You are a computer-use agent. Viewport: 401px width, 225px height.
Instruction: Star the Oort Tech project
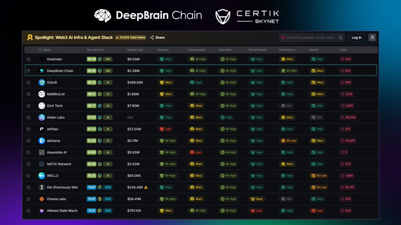point(28,106)
